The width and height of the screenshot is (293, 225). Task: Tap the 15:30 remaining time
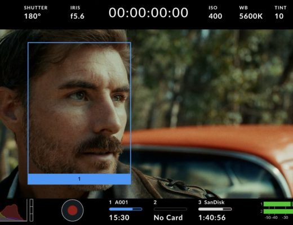[119, 218]
